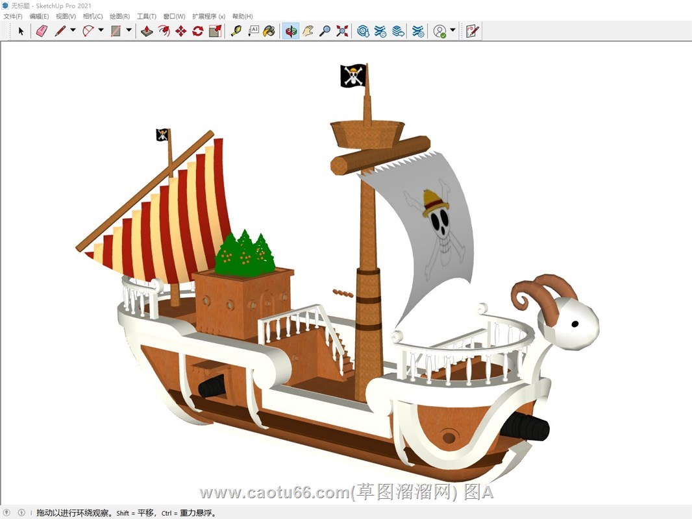Open the Ruby code editor icon

[x=472, y=31]
